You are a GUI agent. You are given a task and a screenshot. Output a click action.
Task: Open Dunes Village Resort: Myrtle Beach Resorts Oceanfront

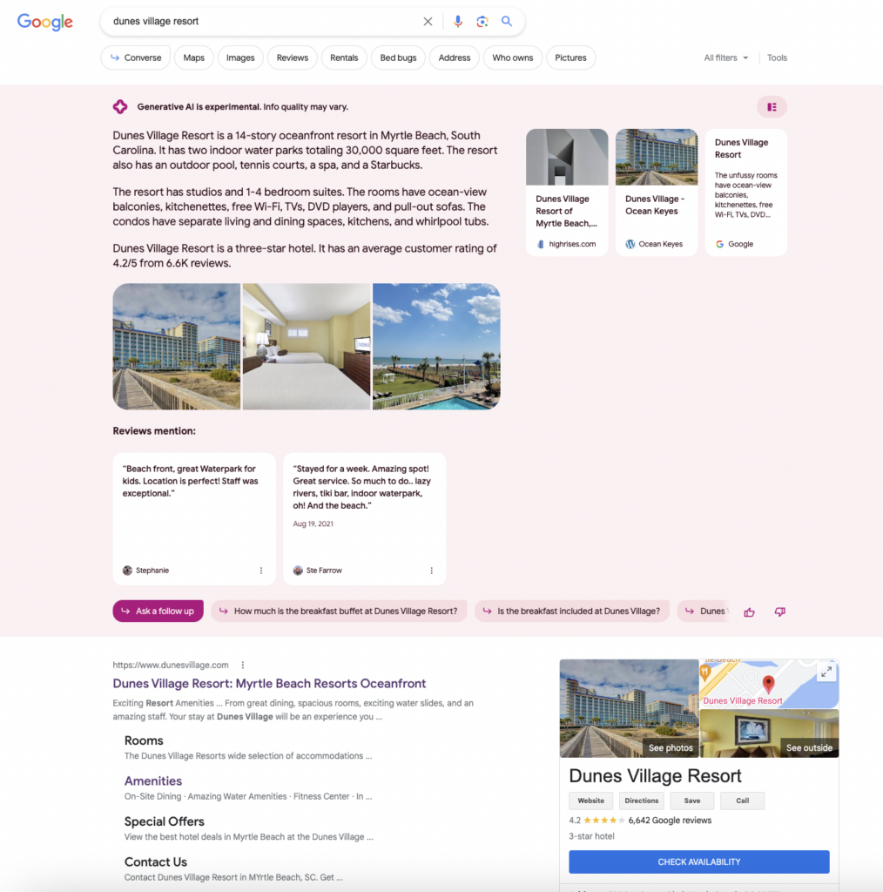pos(269,684)
